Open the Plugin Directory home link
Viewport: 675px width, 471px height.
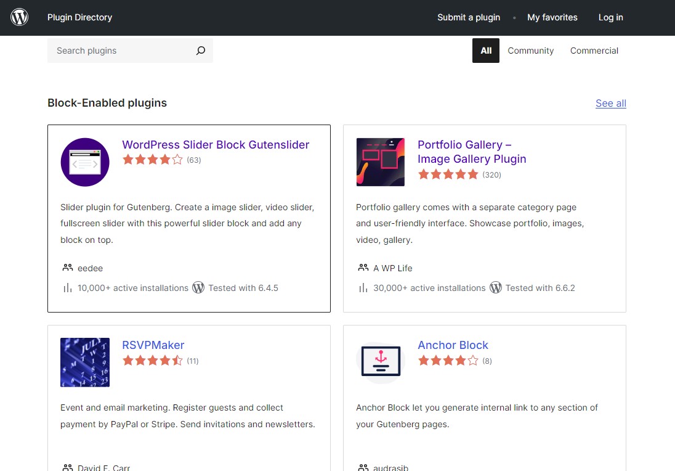(x=79, y=17)
